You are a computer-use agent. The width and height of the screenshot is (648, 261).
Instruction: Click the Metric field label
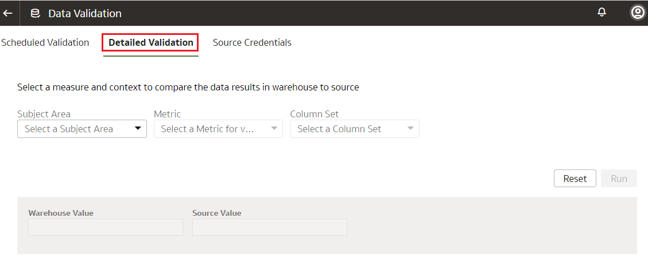click(167, 114)
